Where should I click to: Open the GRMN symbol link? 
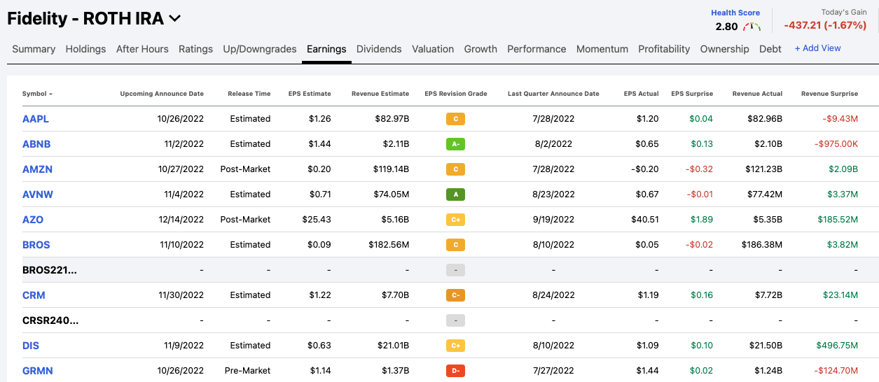38,371
